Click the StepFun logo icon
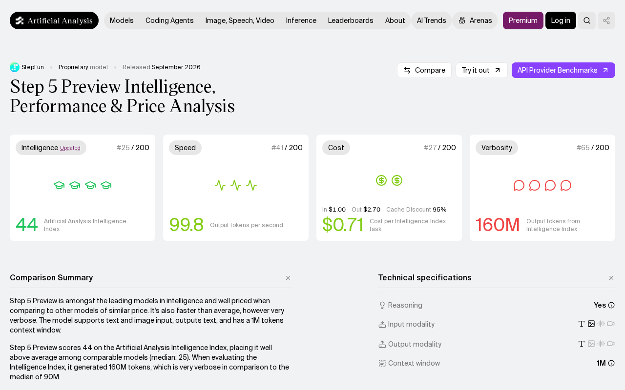Viewport: 625px width, 390px height. tap(15, 67)
